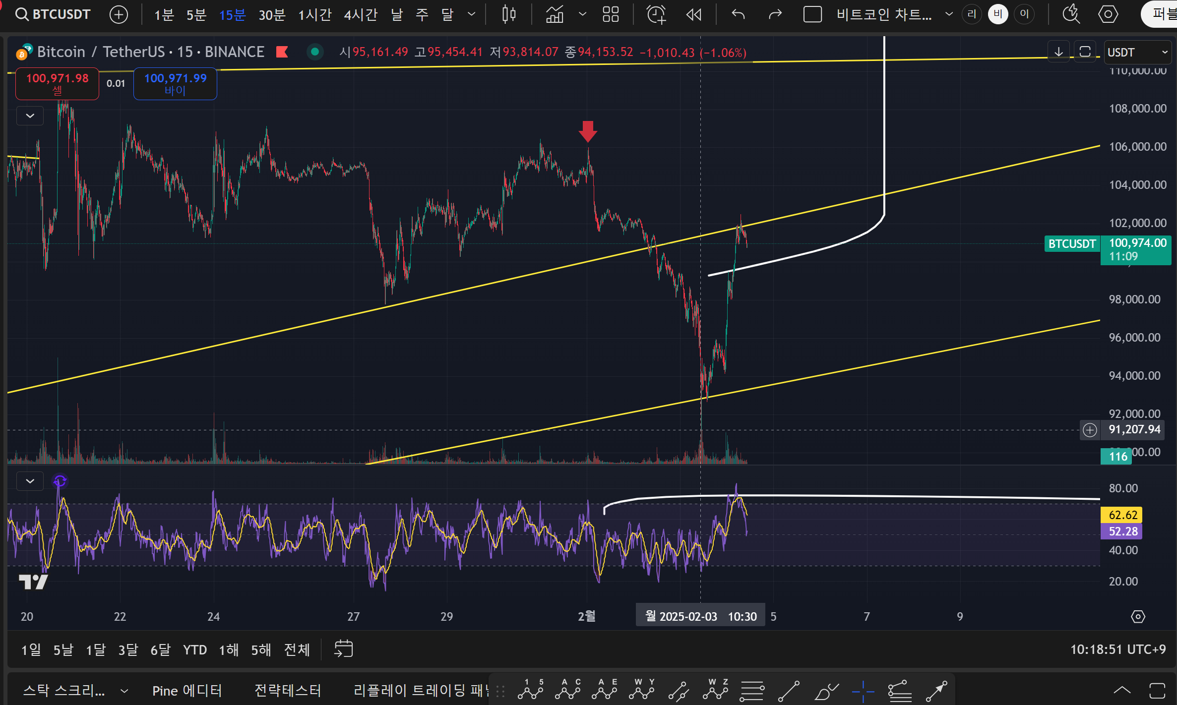Viewport: 1177px width, 705px height.
Task: Toggle auto-fit screen button near USDT
Action: pos(1085,52)
